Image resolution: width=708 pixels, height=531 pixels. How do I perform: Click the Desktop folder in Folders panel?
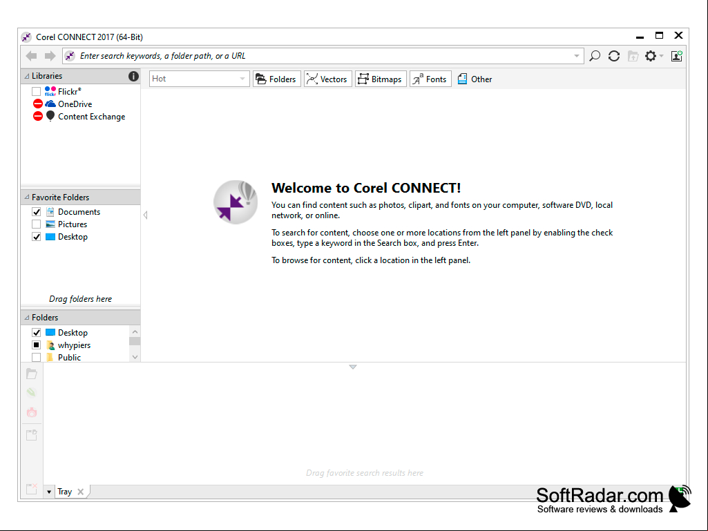pyautogui.click(x=73, y=333)
